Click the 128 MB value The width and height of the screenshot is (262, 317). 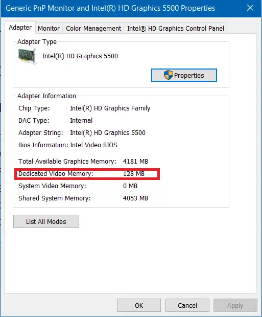pyautogui.click(x=134, y=174)
